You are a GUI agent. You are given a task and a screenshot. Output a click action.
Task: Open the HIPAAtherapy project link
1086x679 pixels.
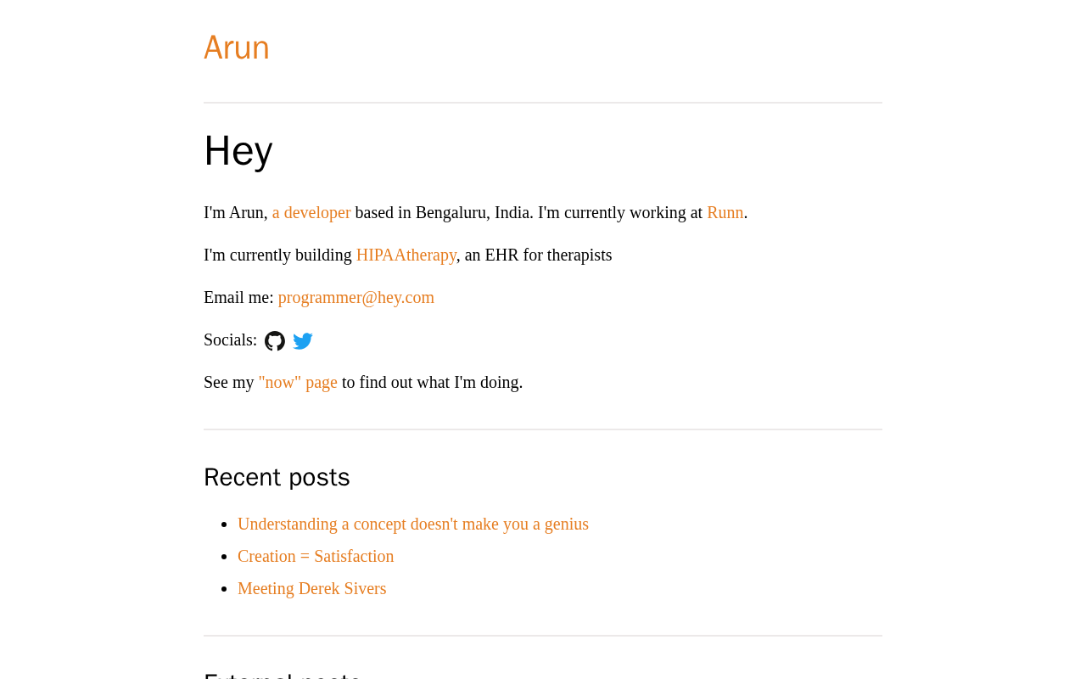point(406,255)
